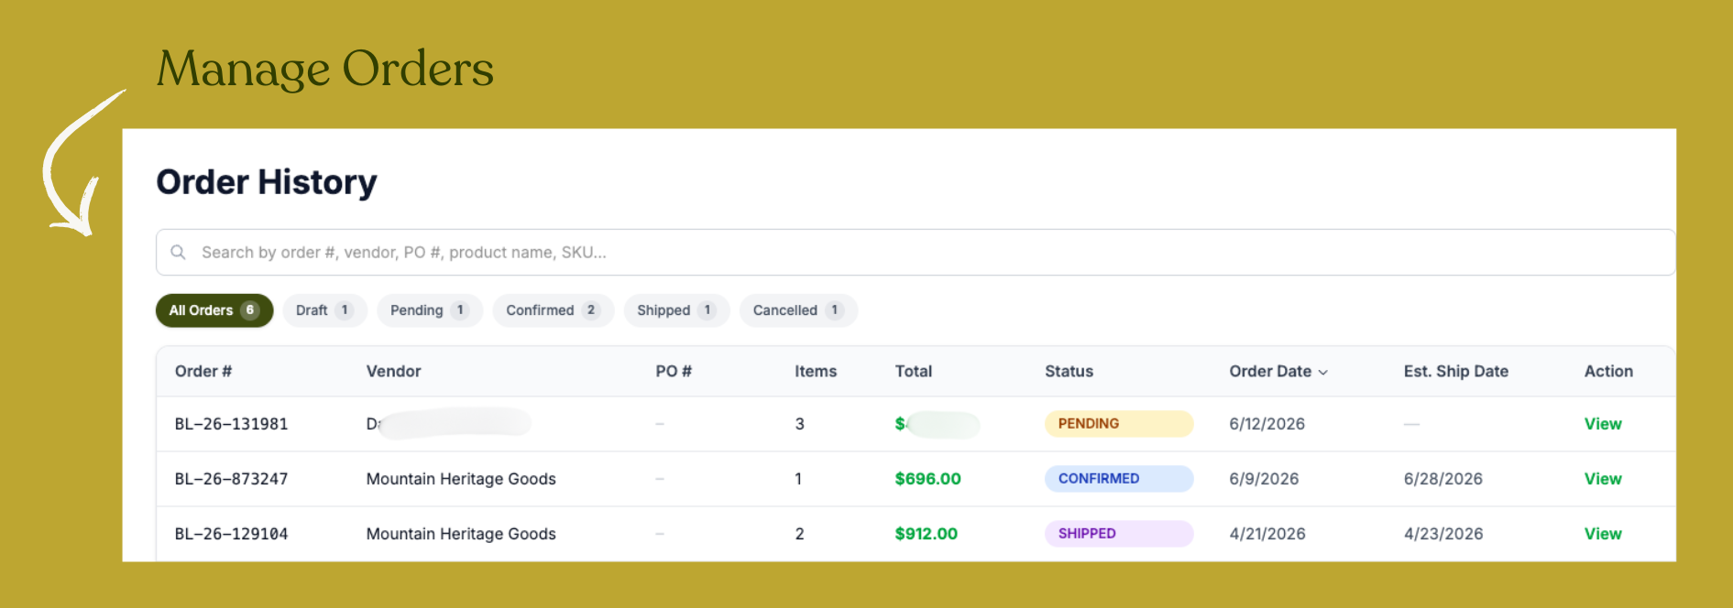1733x608 pixels.
Task: Show Pending orders tab
Action: [x=430, y=310]
